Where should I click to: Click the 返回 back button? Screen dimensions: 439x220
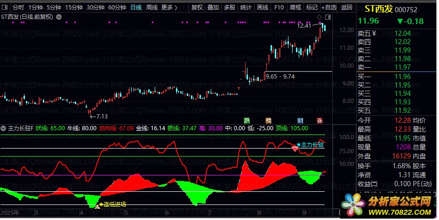click(347, 8)
